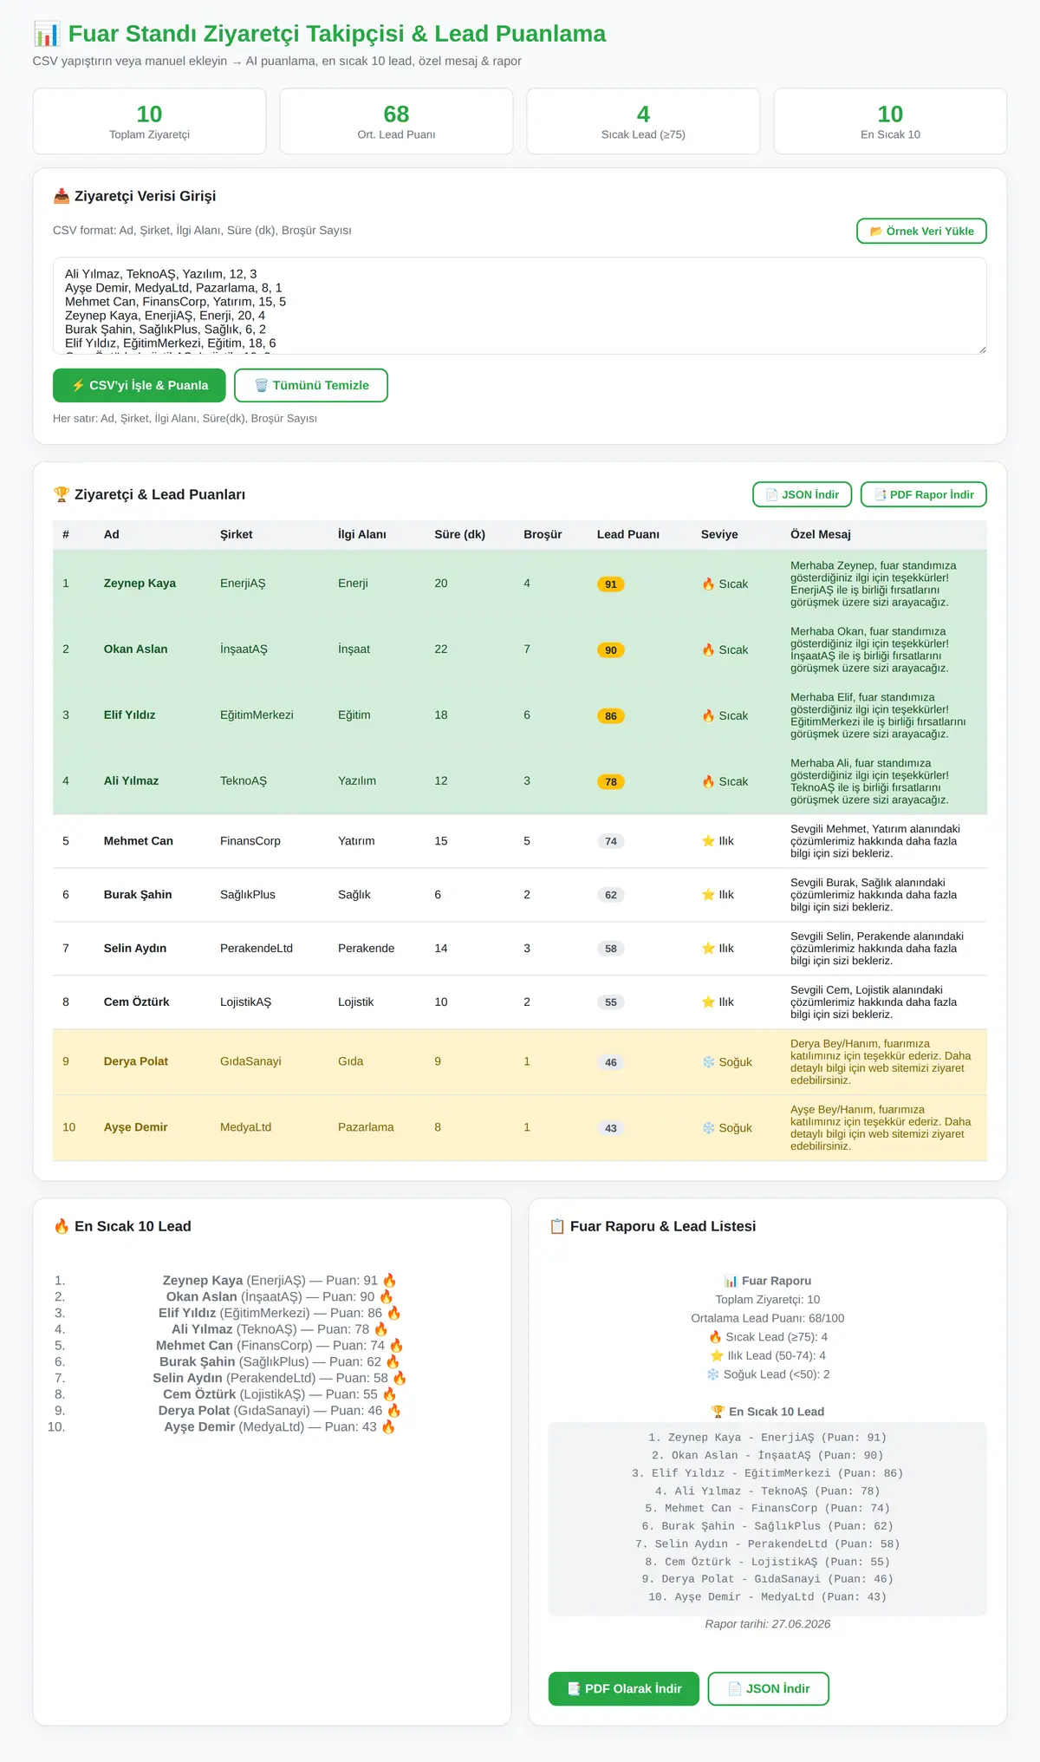Clear everything with Tümünü Temizle
Image resolution: width=1040 pixels, height=1762 pixels.
pyautogui.click(x=311, y=385)
